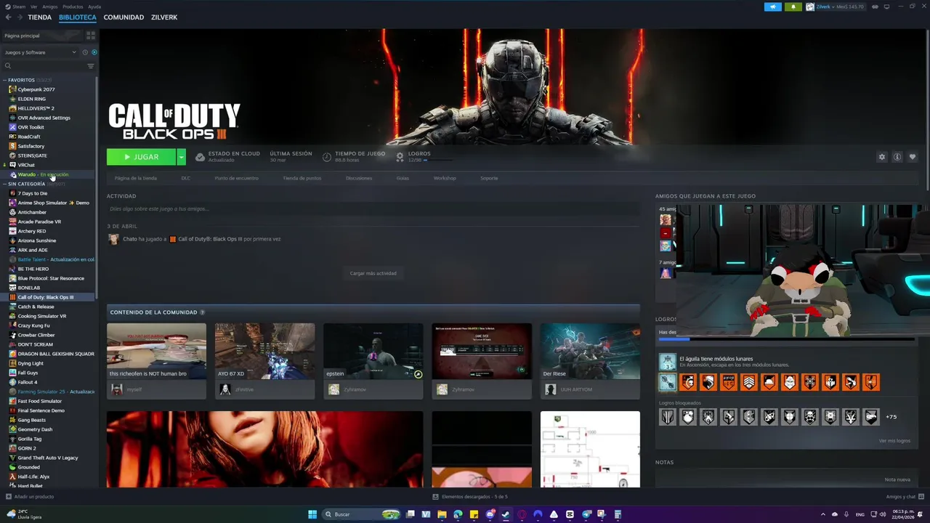Viewport: 930px width, 523px height.
Task: Expand the +75 more locked achievements
Action: (x=891, y=417)
